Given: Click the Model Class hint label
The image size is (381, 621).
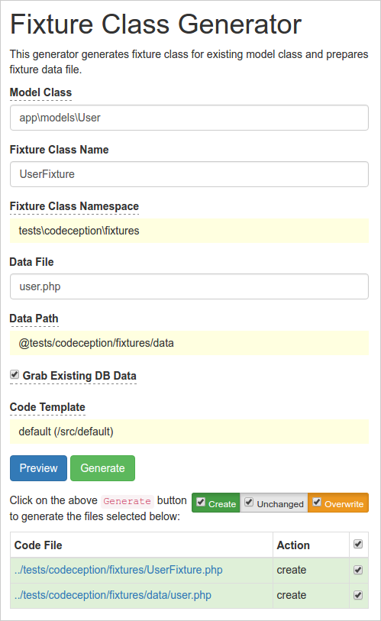Looking at the screenshot, I should click(40, 92).
